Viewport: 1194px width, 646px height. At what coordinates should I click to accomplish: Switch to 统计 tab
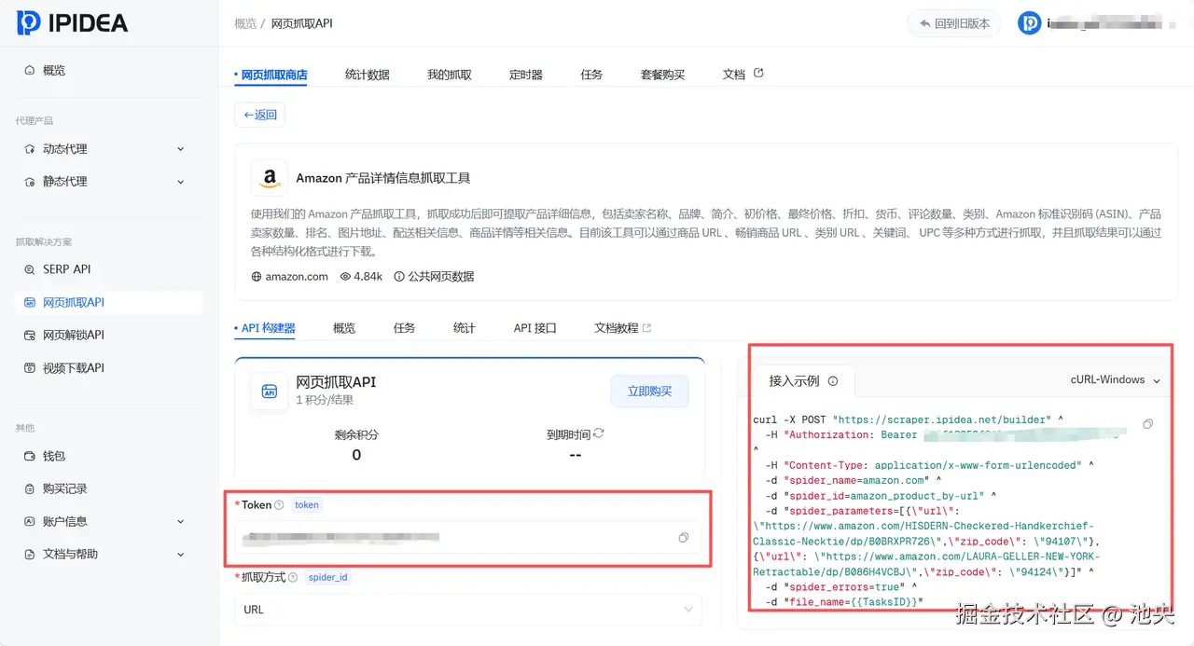[465, 328]
